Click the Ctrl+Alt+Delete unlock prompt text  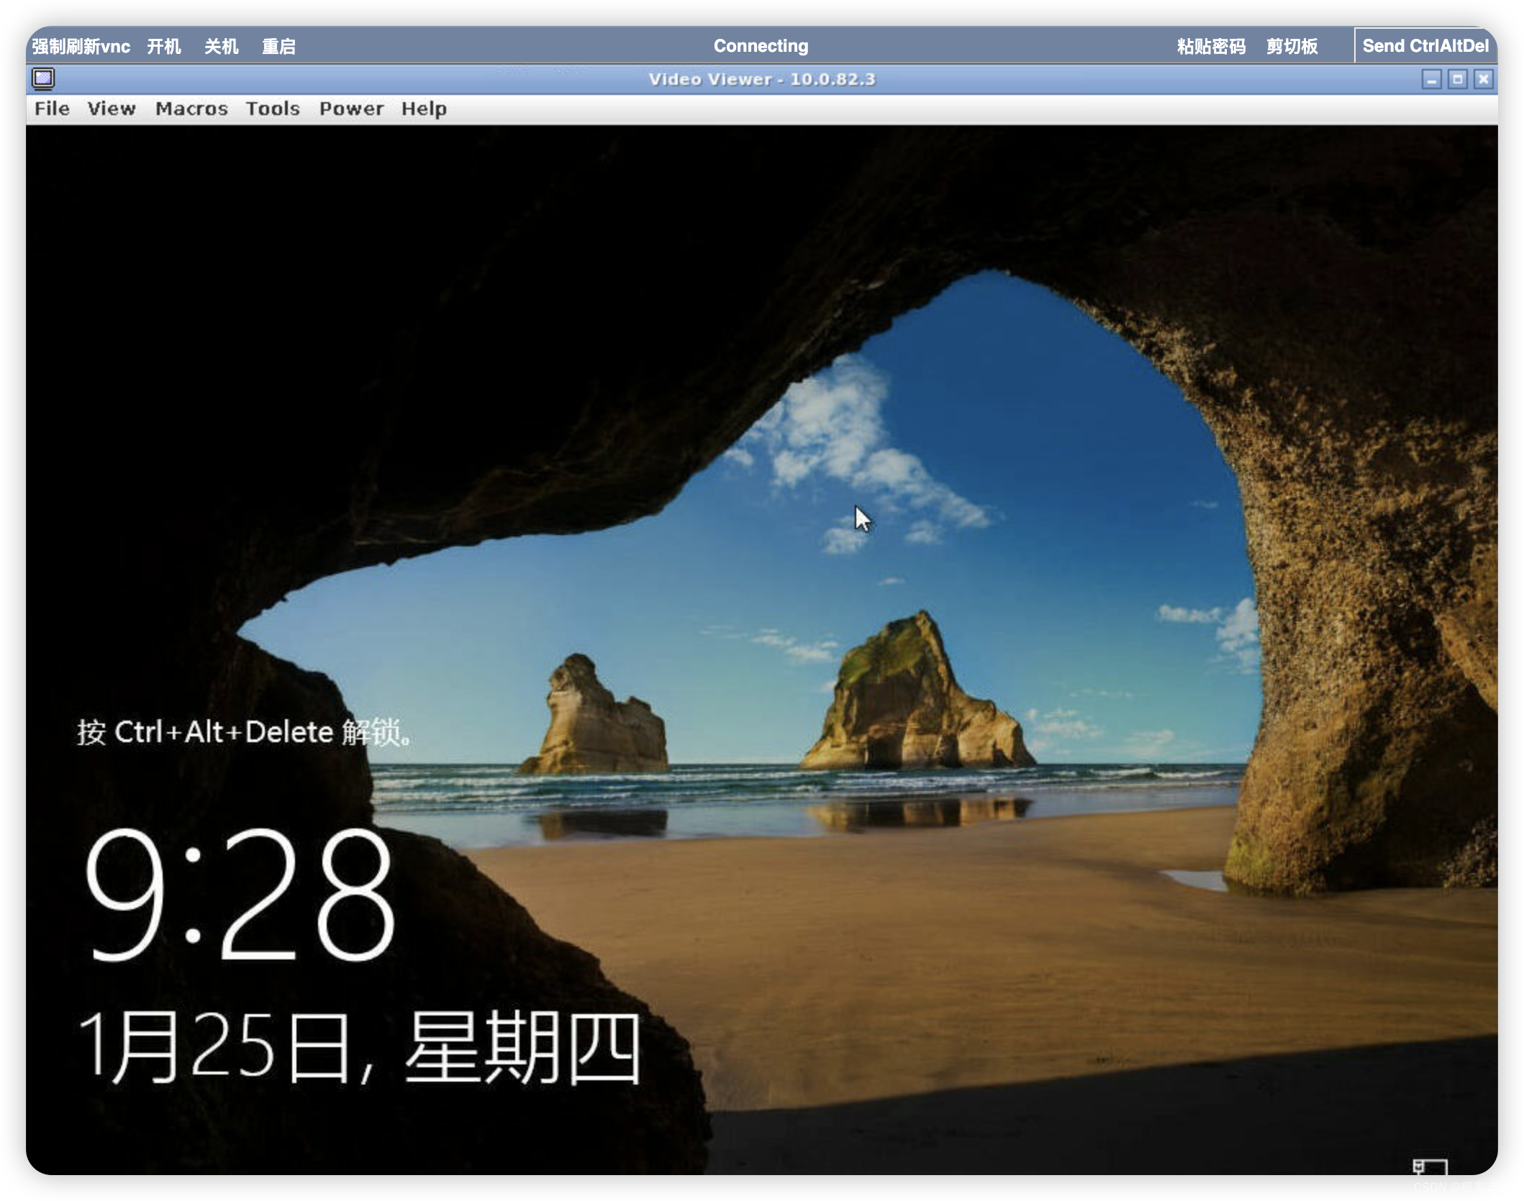point(245,732)
